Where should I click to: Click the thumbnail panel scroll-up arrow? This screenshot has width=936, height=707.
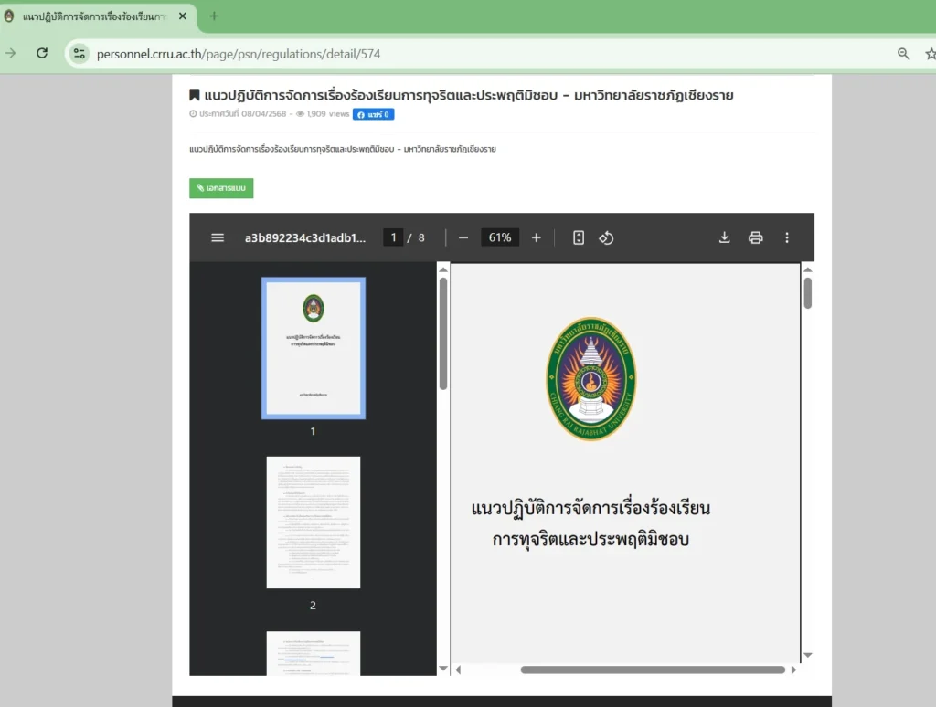point(443,269)
